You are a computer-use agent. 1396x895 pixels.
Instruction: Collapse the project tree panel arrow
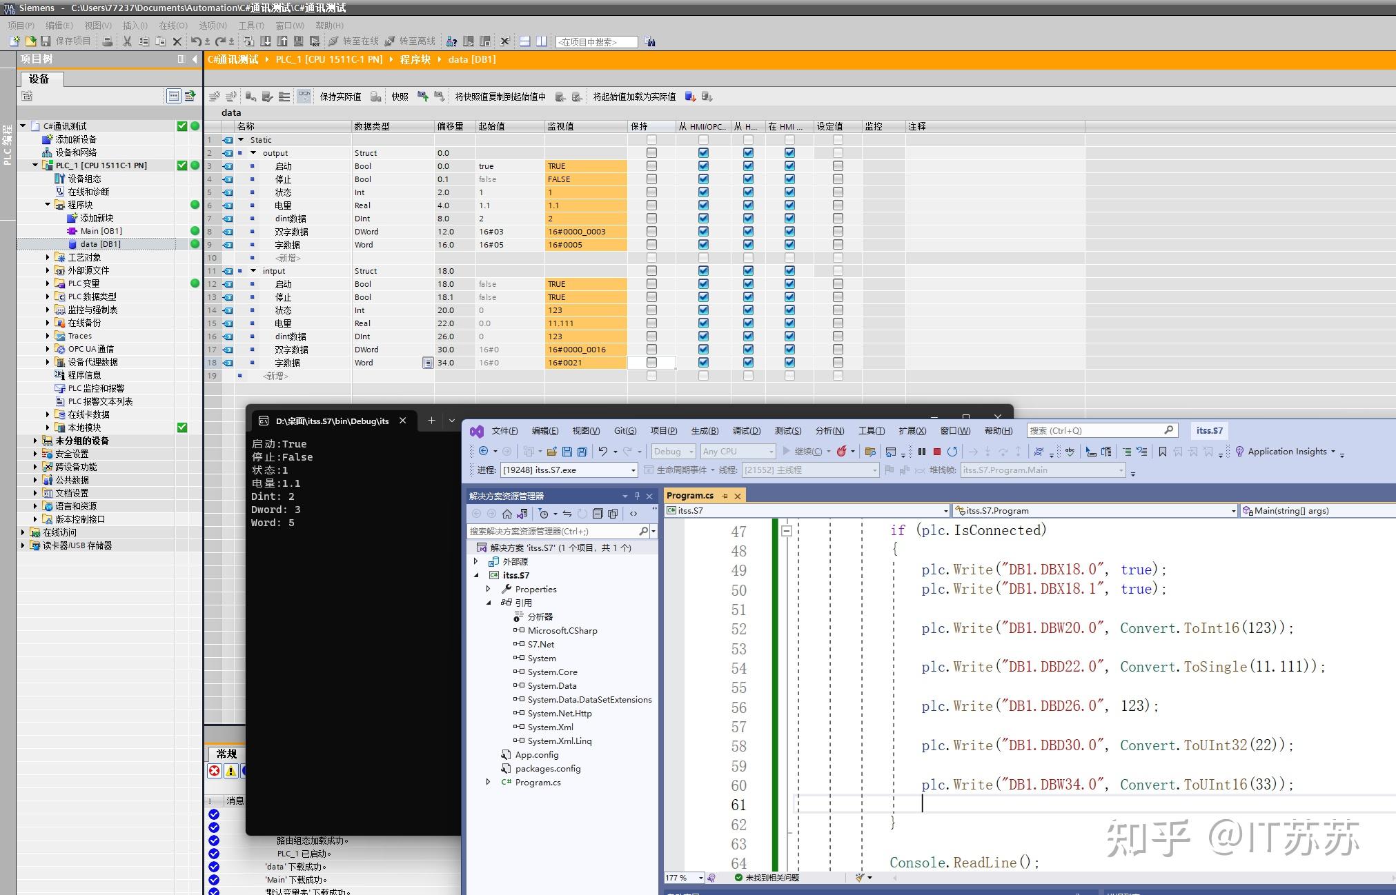pos(195,59)
